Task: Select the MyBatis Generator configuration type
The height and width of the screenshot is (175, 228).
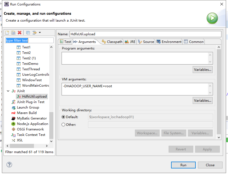Action: tap(32, 118)
